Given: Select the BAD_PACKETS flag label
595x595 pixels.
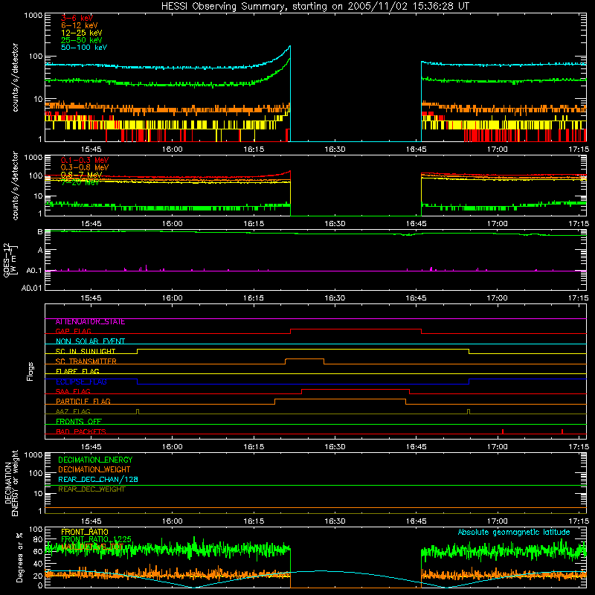Looking at the screenshot, I should tap(81, 431).
